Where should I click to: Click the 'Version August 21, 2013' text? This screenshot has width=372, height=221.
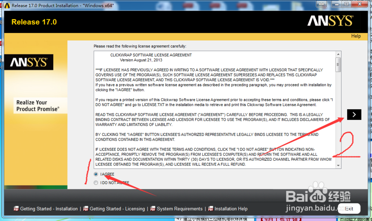pyautogui.click(x=141, y=60)
